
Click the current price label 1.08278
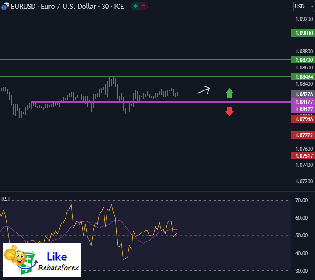[x=303, y=94]
